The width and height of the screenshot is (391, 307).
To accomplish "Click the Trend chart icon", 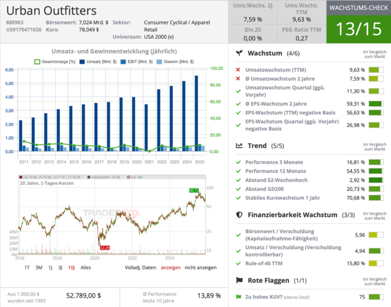I will pos(239,146).
